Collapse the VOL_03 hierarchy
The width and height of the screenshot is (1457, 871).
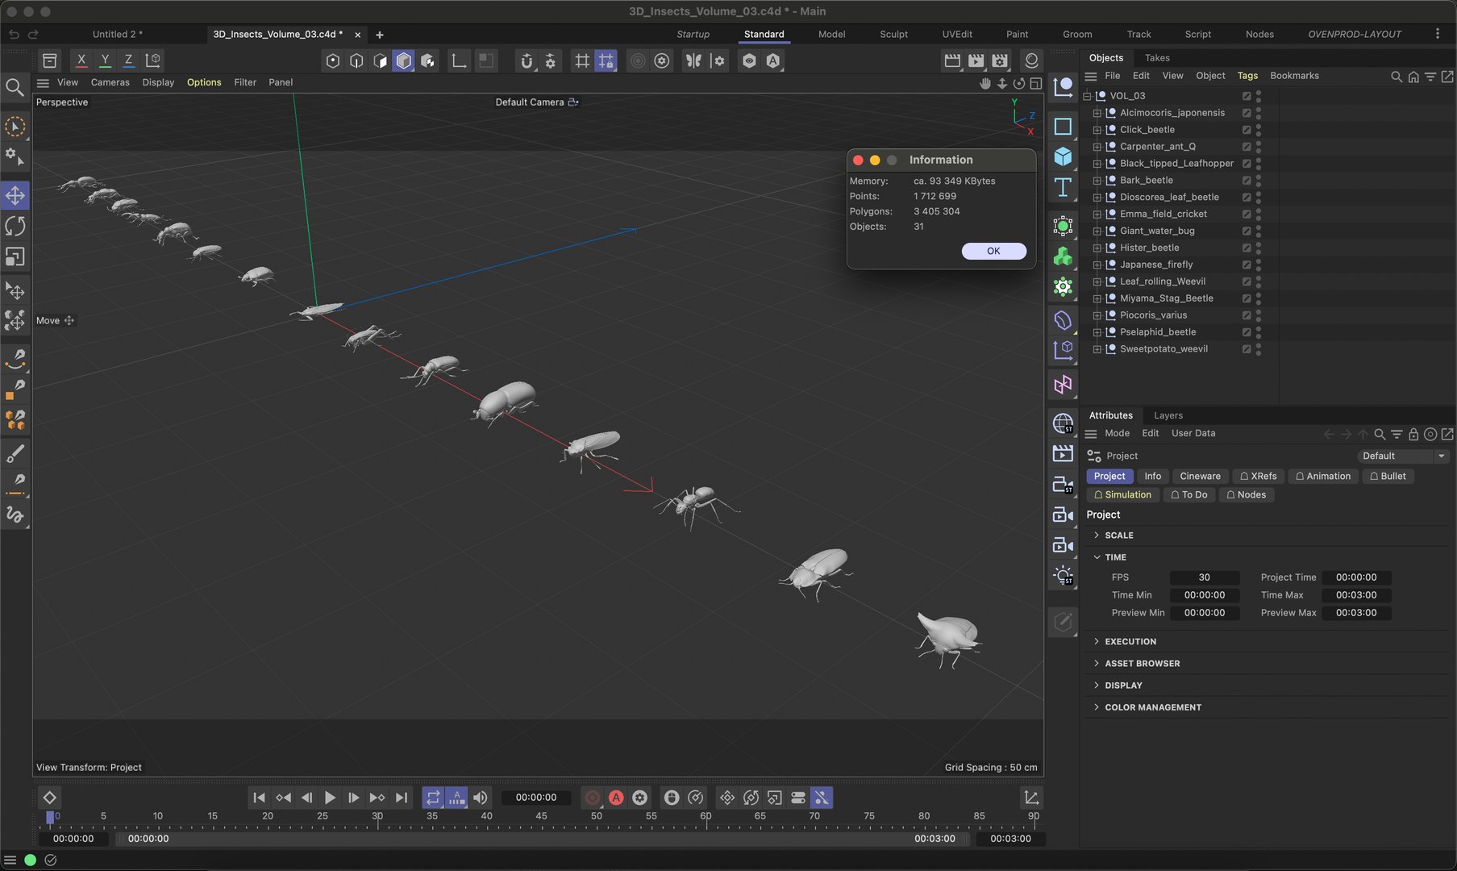pyautogui.click(x=1087, y=96)
